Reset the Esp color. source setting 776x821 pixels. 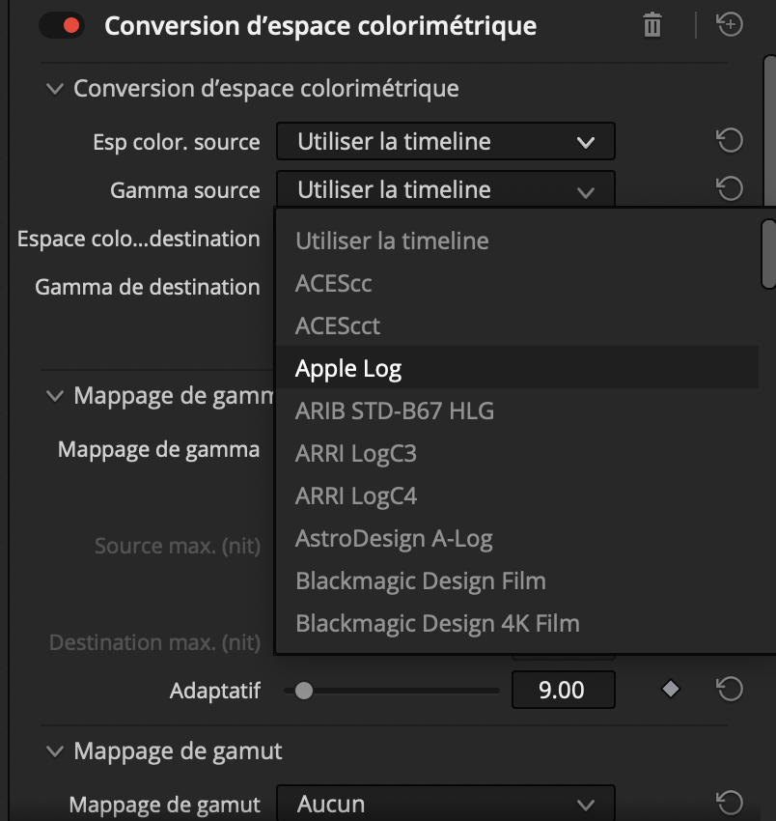[x=730, y=141]
